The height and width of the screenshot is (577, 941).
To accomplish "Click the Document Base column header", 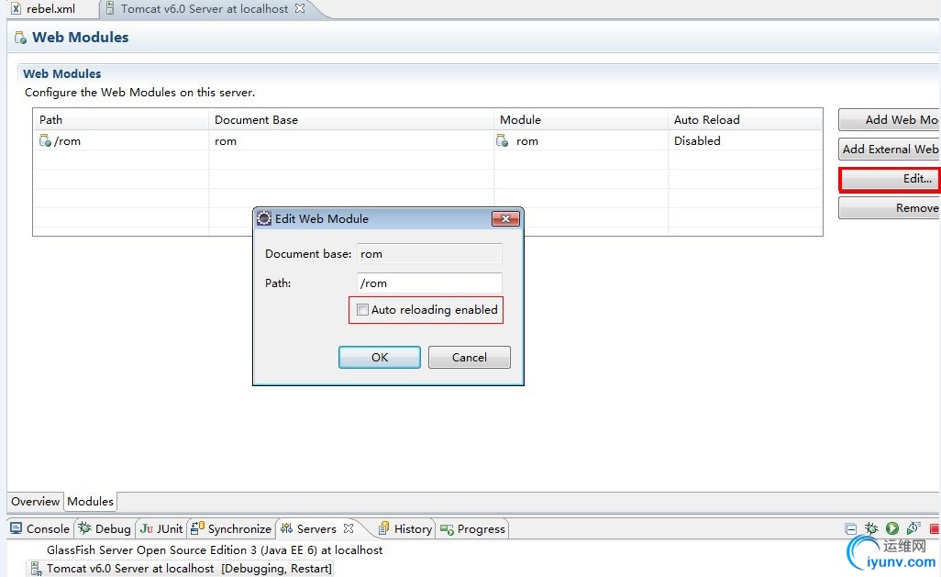I will coord(351,119).
